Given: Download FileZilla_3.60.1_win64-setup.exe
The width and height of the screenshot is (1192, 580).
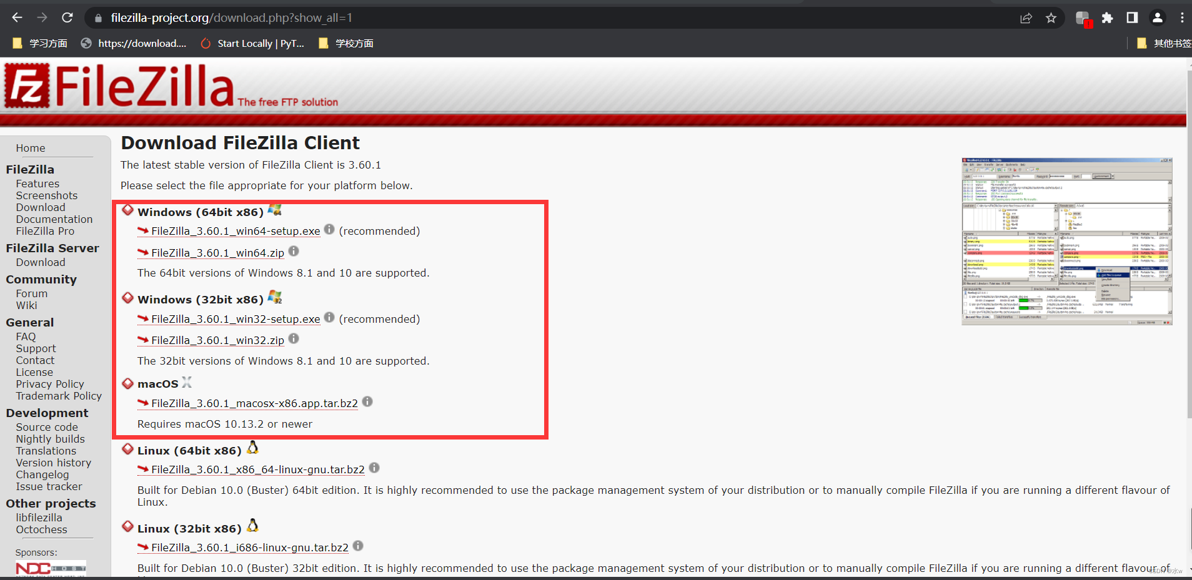Looking at the screenshot, I should point(234,230).
